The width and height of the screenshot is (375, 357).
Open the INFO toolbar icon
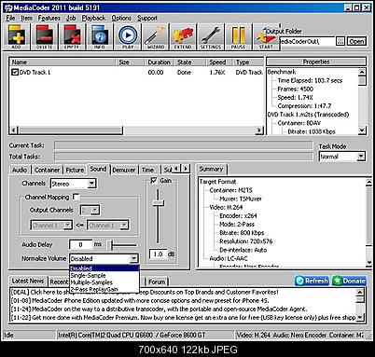(x=100, y=37)
